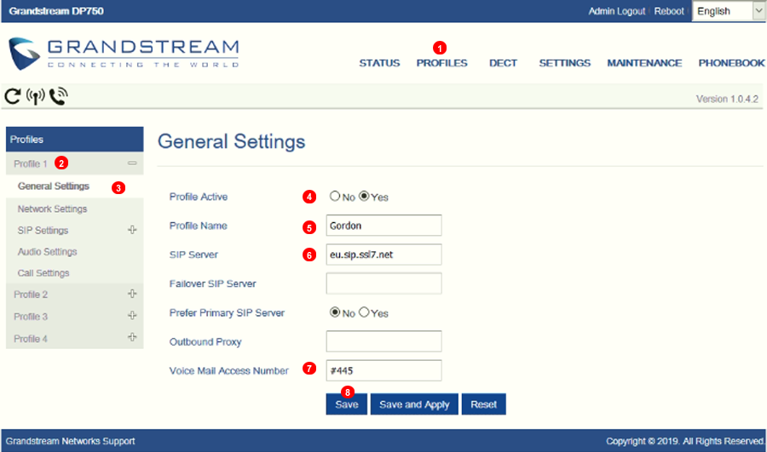Open Audio Settings in sidebar
The height and width of the screenshot is (452, 767).
pos(48,252)
